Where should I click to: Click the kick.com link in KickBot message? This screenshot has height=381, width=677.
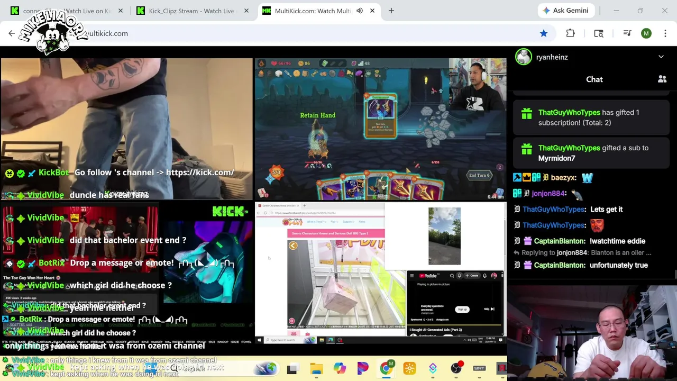200,173
